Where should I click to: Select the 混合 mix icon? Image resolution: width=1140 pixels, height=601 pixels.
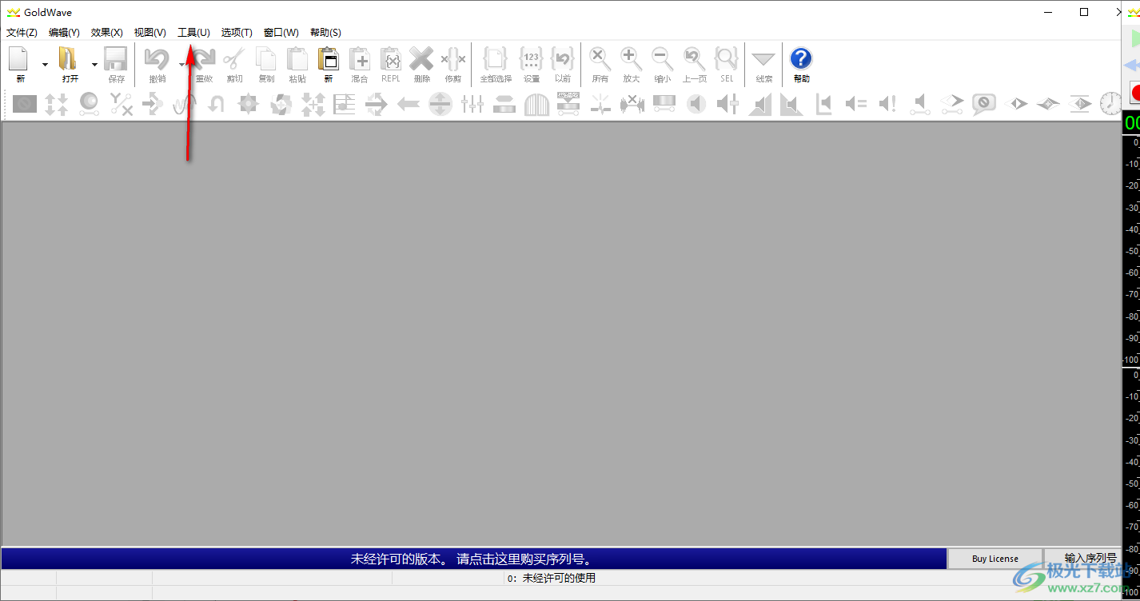click(360, 64)
